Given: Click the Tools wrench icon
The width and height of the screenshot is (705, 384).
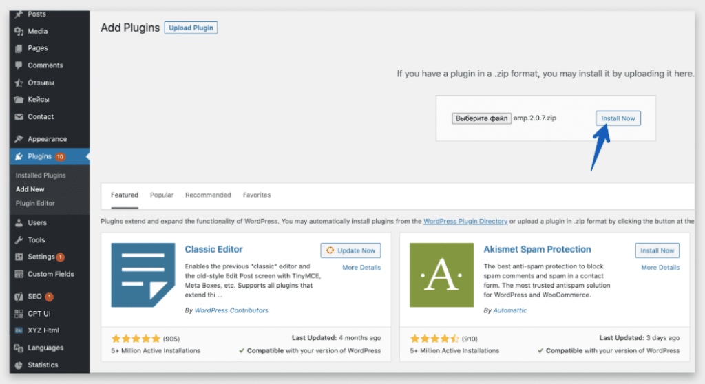Looking at the screenshot, I should [19, 240].
